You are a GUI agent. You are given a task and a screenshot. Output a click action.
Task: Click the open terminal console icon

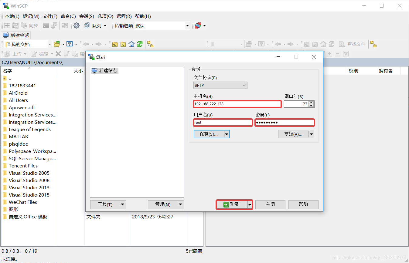(x=46, y=26)
